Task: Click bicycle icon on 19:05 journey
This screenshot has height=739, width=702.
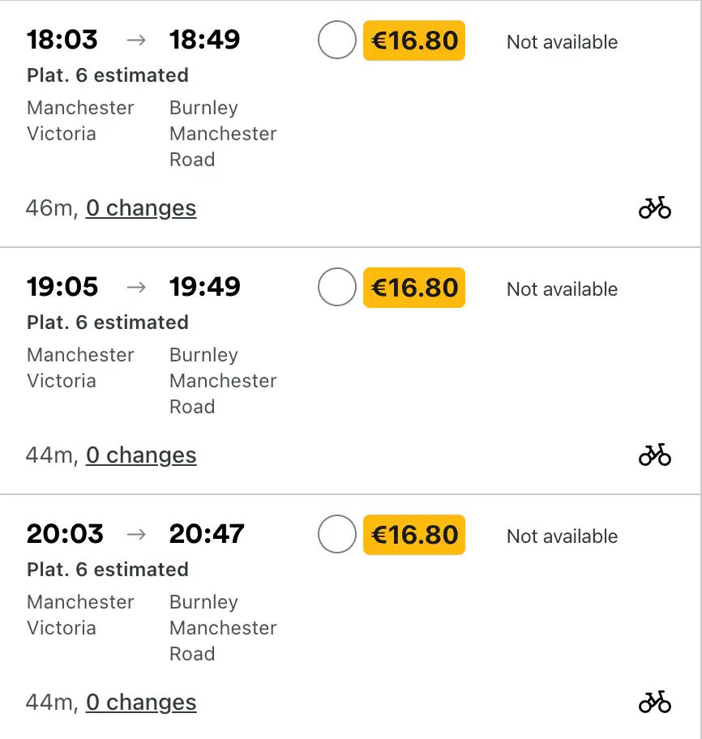Action: point(655,455)
